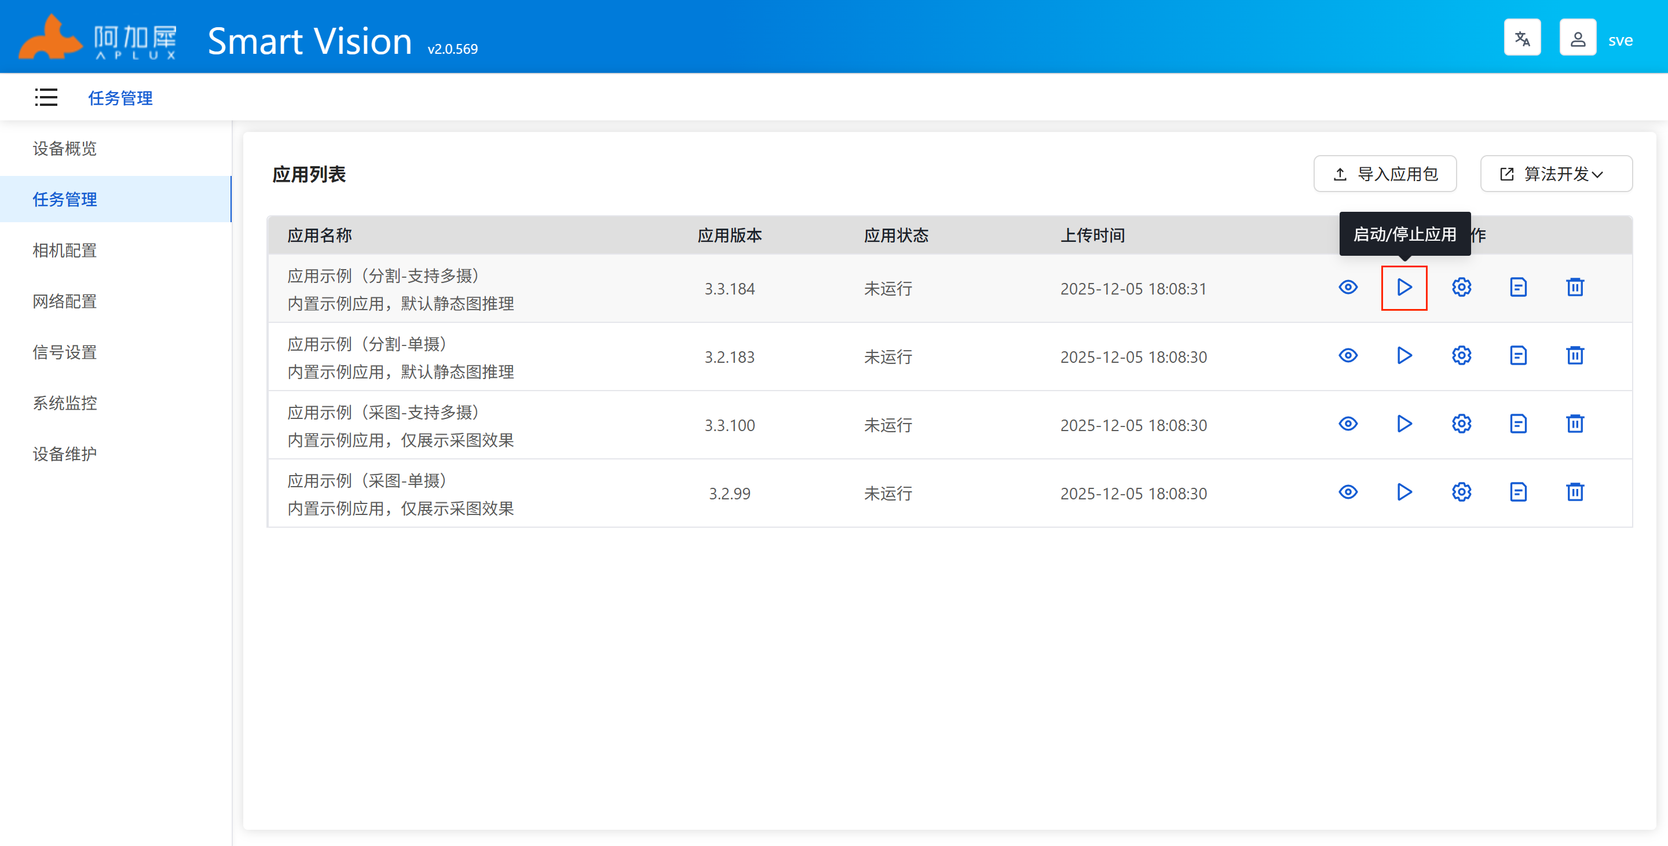Delete the 分割-单摄 example application
1668x846 pixels.
[x=1575, y=356]
